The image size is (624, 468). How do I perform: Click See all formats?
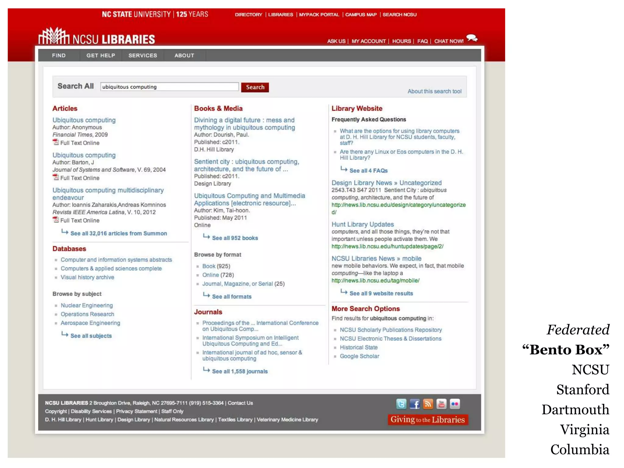click(x=232, y=297)
